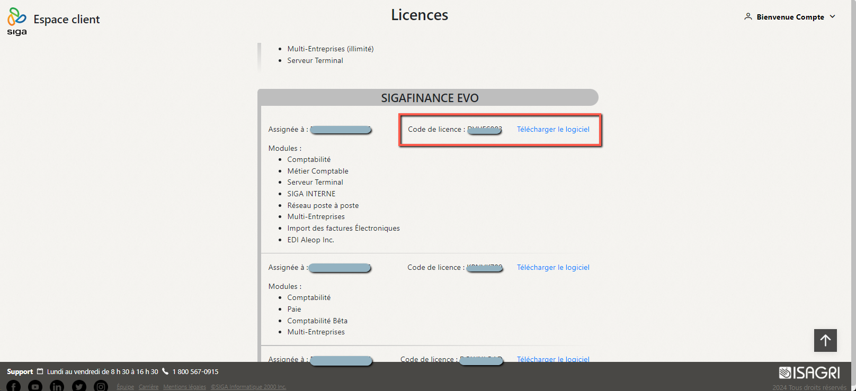Click the Support label in footer
This screenshot has height=391, width=856.
click(20, 371)
